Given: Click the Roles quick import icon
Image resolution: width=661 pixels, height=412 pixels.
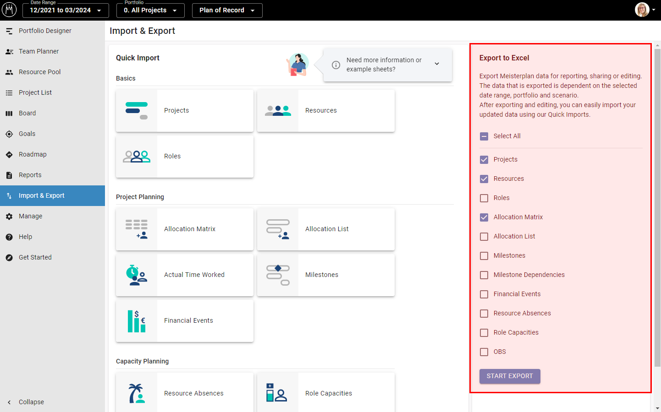Looking at the screenshot, I should click(137, 157).
